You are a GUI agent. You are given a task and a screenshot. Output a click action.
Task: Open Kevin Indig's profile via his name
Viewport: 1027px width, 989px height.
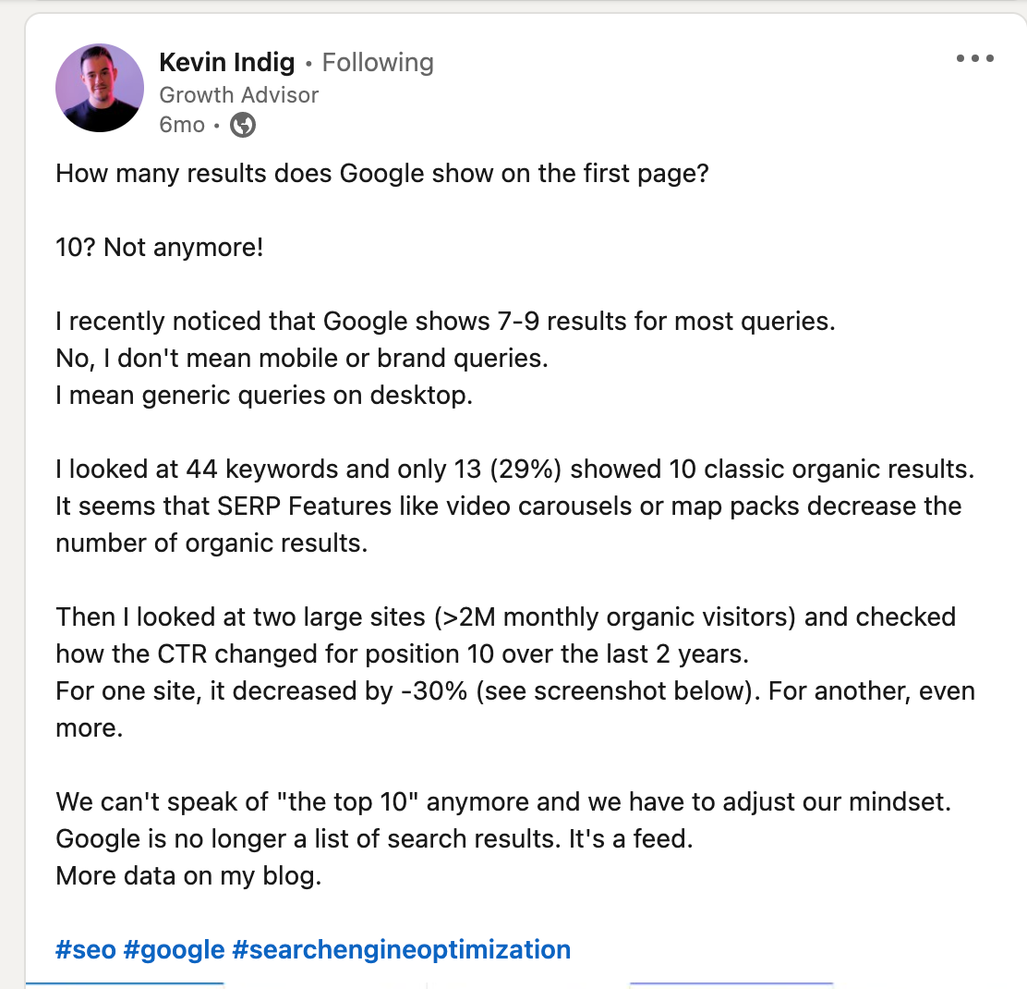(227, 63)
